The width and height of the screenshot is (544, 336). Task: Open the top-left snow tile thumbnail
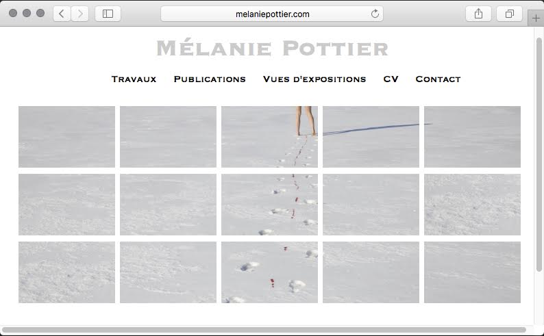[x=66, y=137]
